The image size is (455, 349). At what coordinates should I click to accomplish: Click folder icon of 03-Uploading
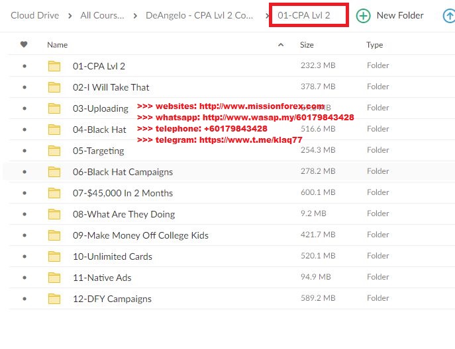pos(54,108)
